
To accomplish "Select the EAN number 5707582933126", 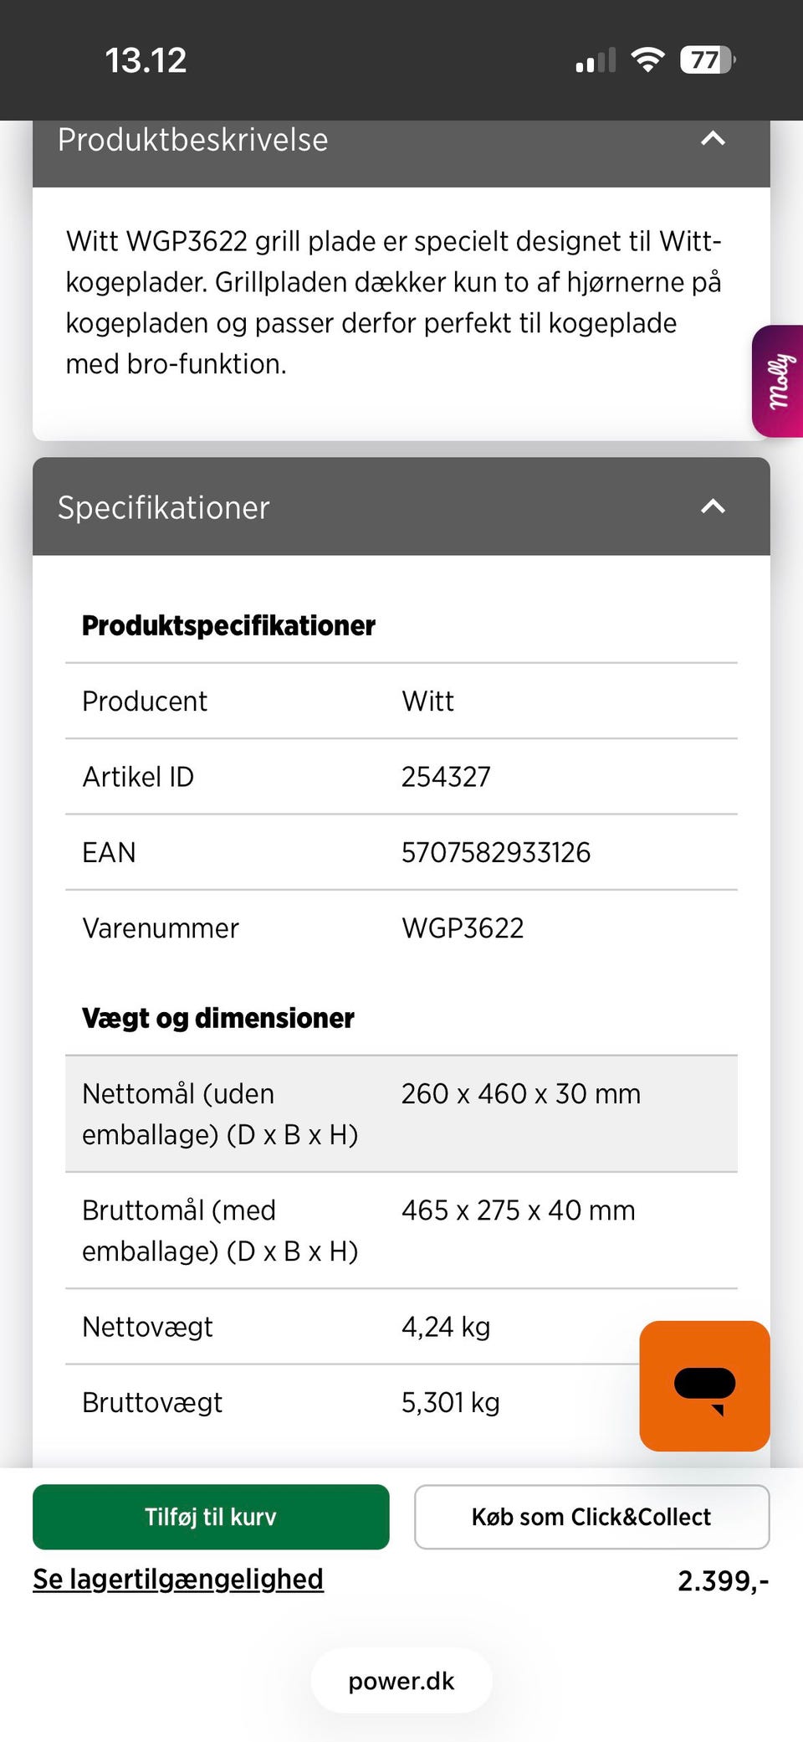I will click(496, 852).
